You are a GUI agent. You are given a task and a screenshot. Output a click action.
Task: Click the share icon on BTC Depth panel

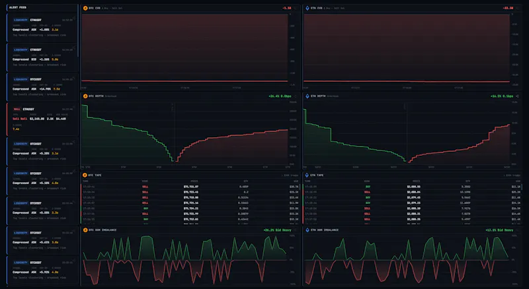tap(296, 96)
